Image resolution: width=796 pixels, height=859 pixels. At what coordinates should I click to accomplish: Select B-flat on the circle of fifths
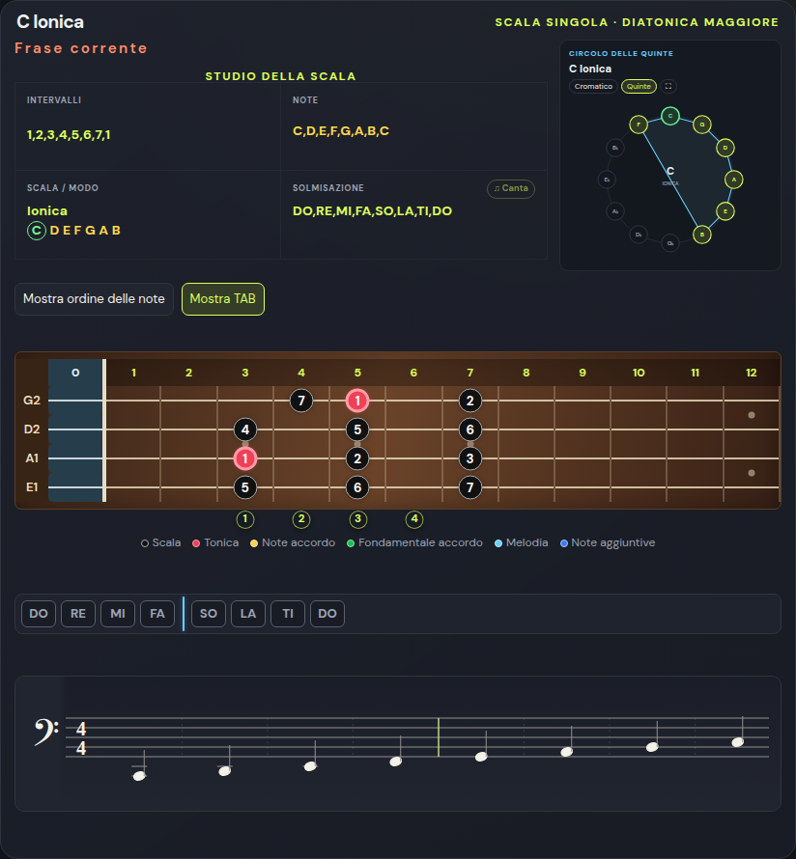tap(615, 148)
